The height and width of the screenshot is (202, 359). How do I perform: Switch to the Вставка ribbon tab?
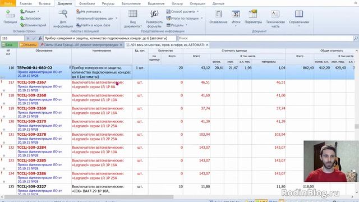tap(45, 4)
